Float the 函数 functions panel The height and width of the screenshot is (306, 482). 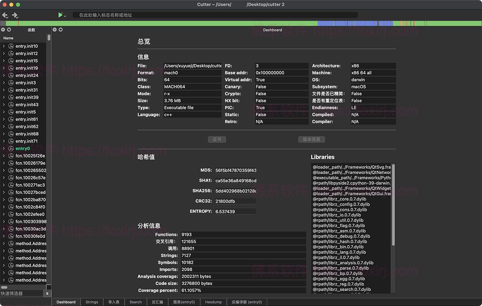tap(9, 30)
